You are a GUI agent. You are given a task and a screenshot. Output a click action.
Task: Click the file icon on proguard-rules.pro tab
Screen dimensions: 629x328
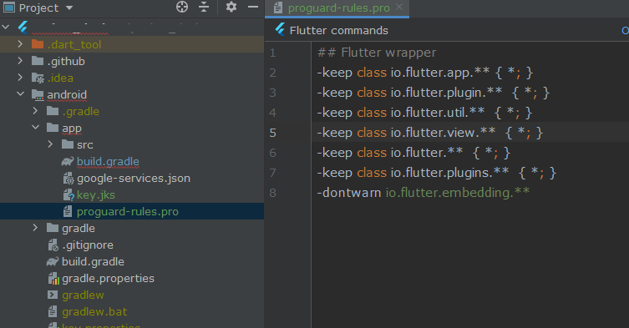pos(277,8)
